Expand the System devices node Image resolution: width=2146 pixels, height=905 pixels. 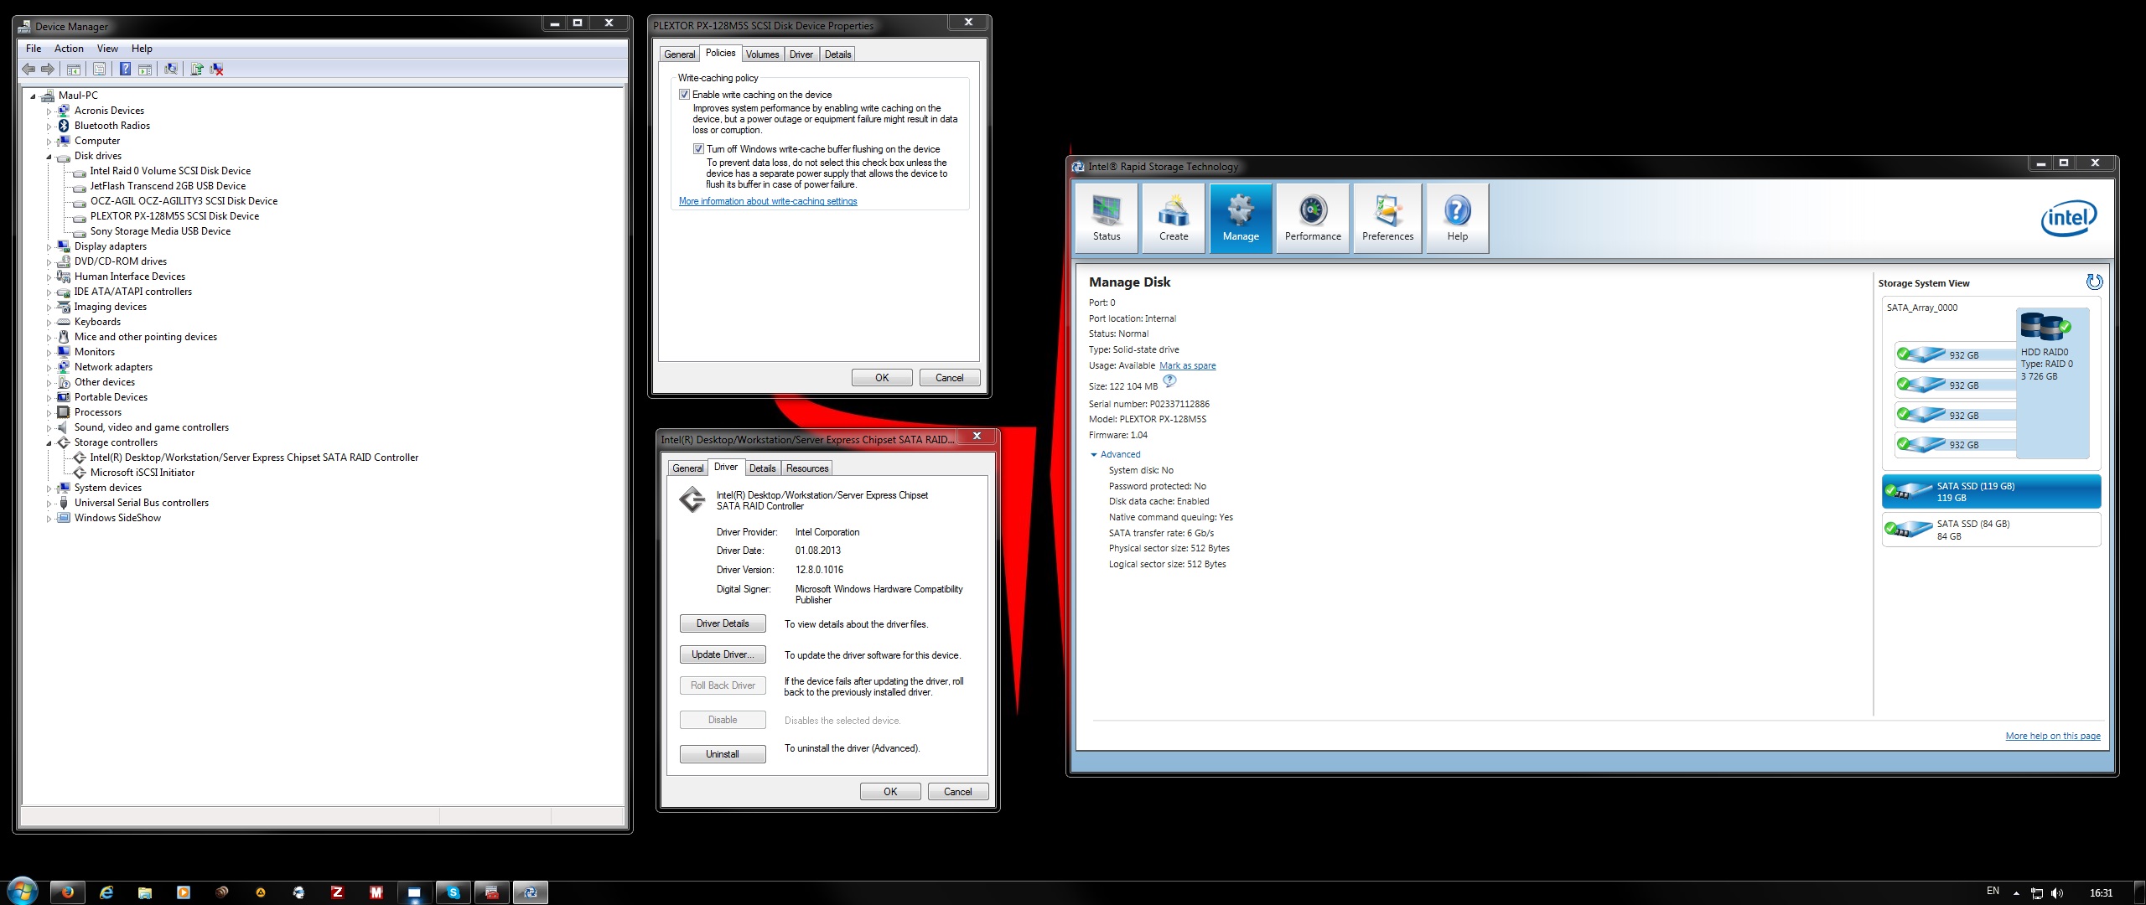[49, 489]
